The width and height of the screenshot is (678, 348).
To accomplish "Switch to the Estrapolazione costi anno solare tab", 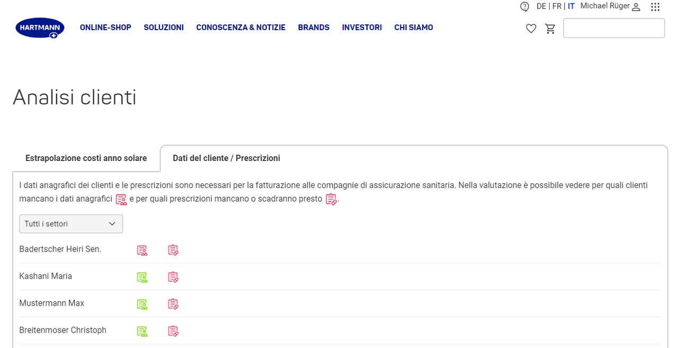I will (x=86, y=158).
